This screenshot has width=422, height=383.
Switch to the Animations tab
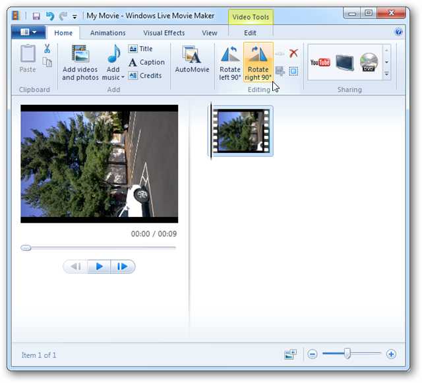pos(107,33)
